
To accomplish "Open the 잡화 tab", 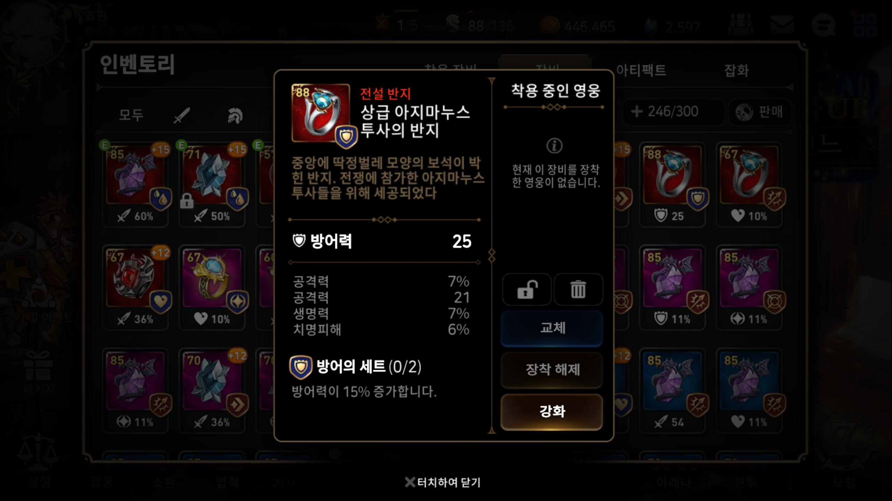I will pyautogui.click(x=736, y=70).
